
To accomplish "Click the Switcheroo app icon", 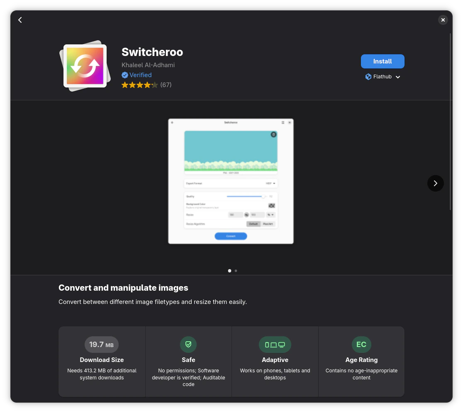I will 85,66.
